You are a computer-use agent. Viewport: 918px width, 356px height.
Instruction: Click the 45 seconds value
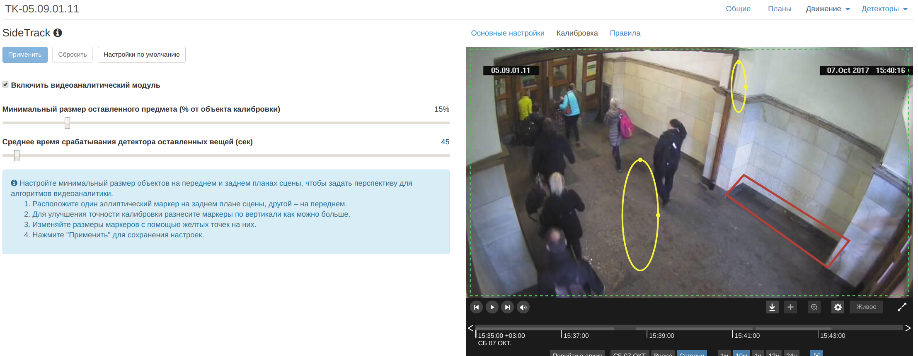(445, 142)
